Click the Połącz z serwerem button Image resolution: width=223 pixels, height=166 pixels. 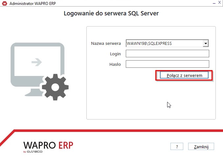click(x=184, y=75)
